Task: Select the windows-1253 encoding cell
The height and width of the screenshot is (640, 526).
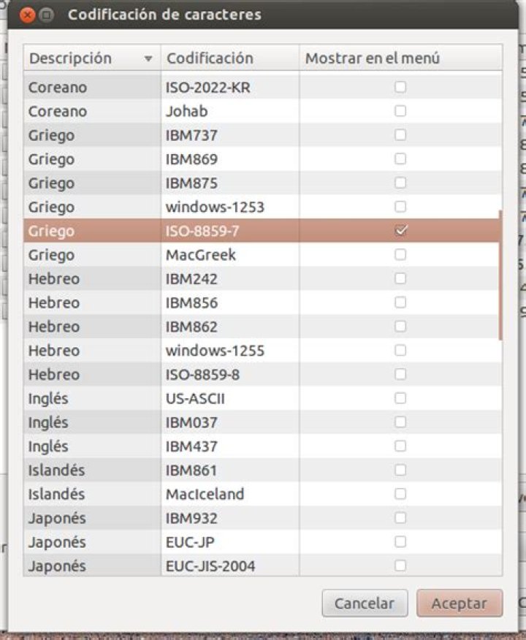Action: (x=230, y=207)
